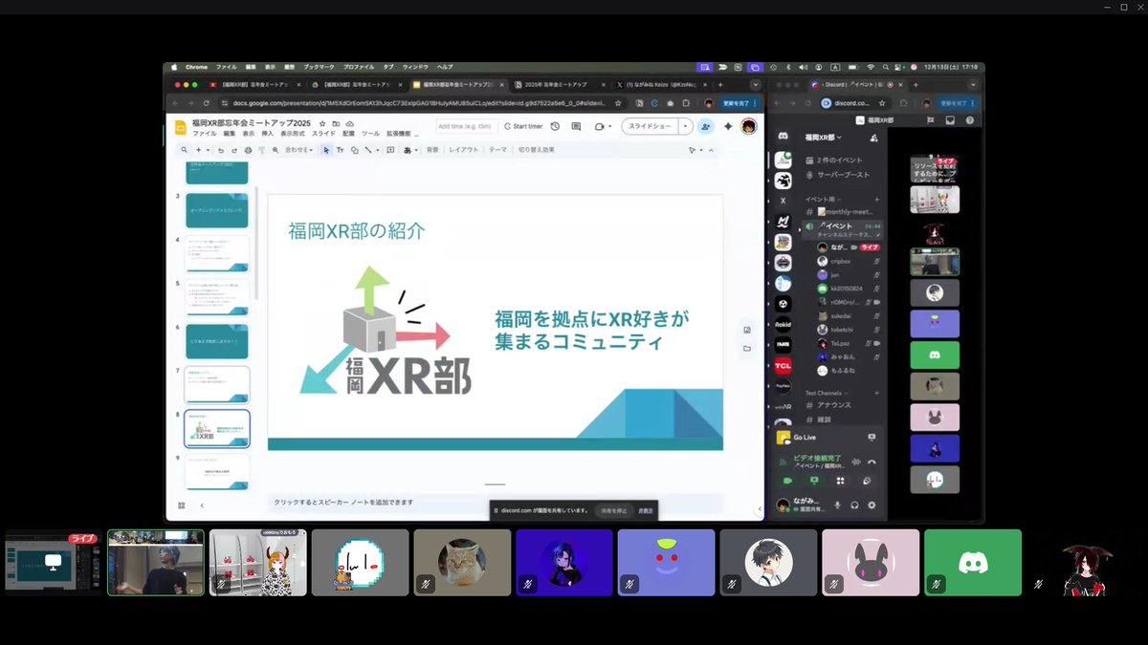1148x645 pixels.
Task: Click the search menus magnifier icon
Action: (x=185, y=150)
